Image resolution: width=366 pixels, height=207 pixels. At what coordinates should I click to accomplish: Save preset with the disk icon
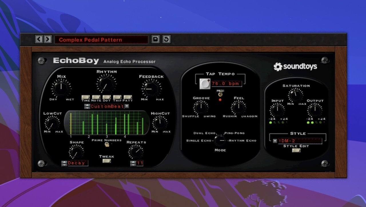click(155, 39)
